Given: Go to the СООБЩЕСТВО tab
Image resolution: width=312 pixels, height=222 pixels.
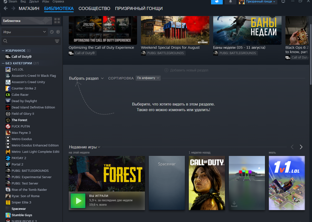Looking at the screenshot, I should pos(94,8).
